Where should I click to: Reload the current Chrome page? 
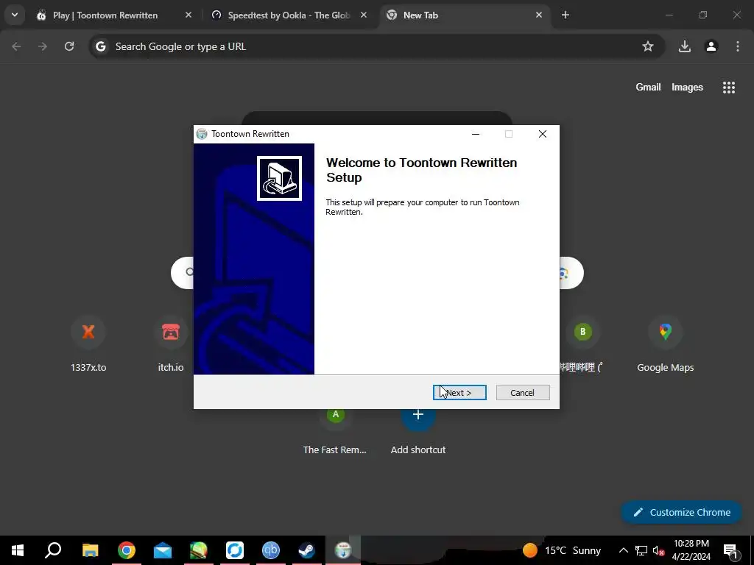(x=69, y=46)
